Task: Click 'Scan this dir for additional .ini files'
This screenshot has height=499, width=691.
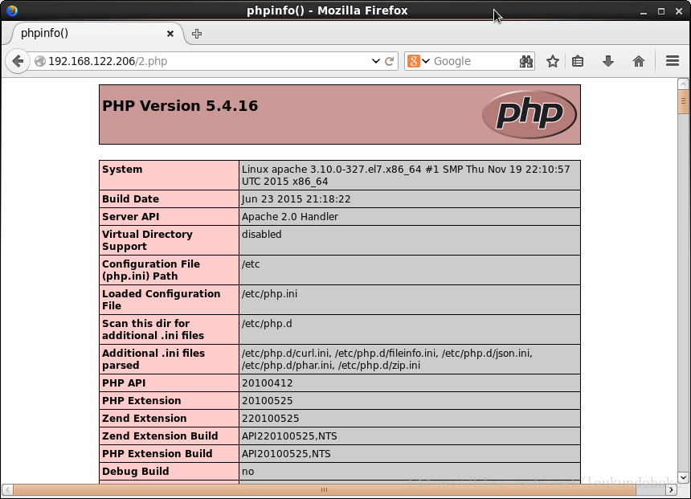Action: click(153, 329)
